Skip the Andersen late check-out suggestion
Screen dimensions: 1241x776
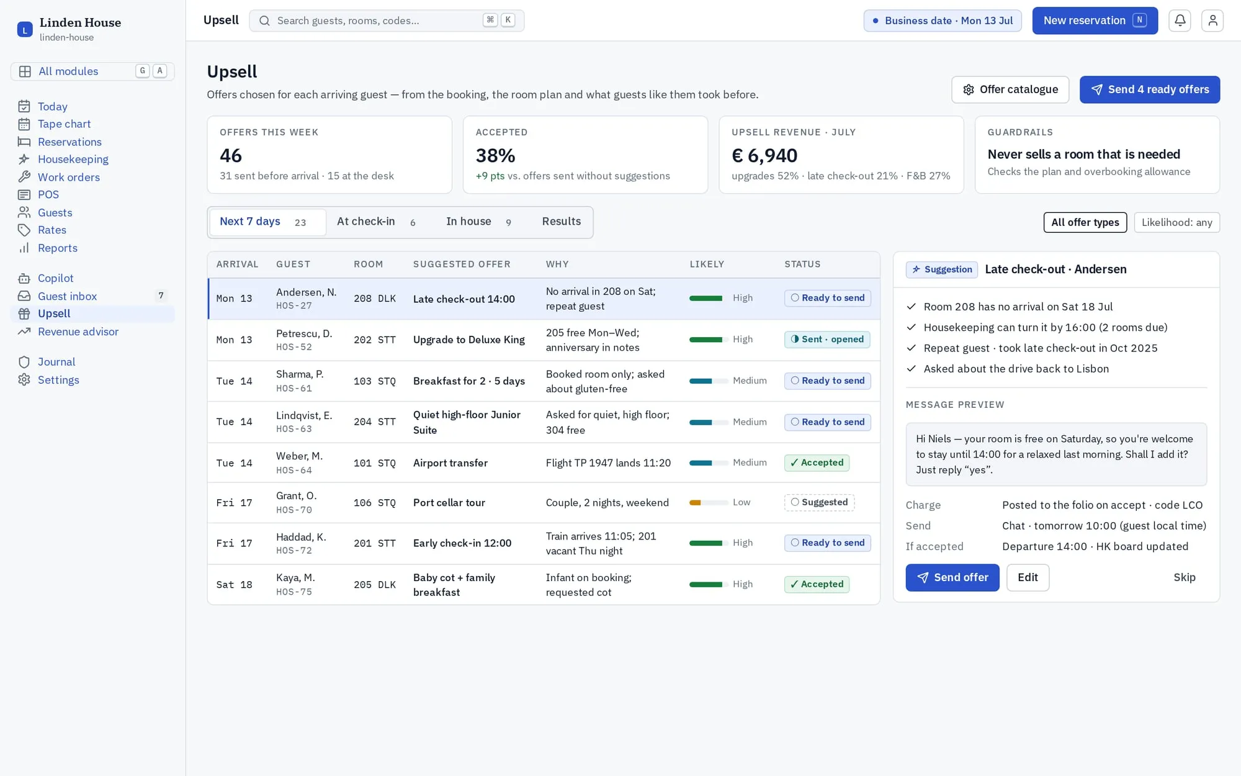click(x=1184, y=577)
